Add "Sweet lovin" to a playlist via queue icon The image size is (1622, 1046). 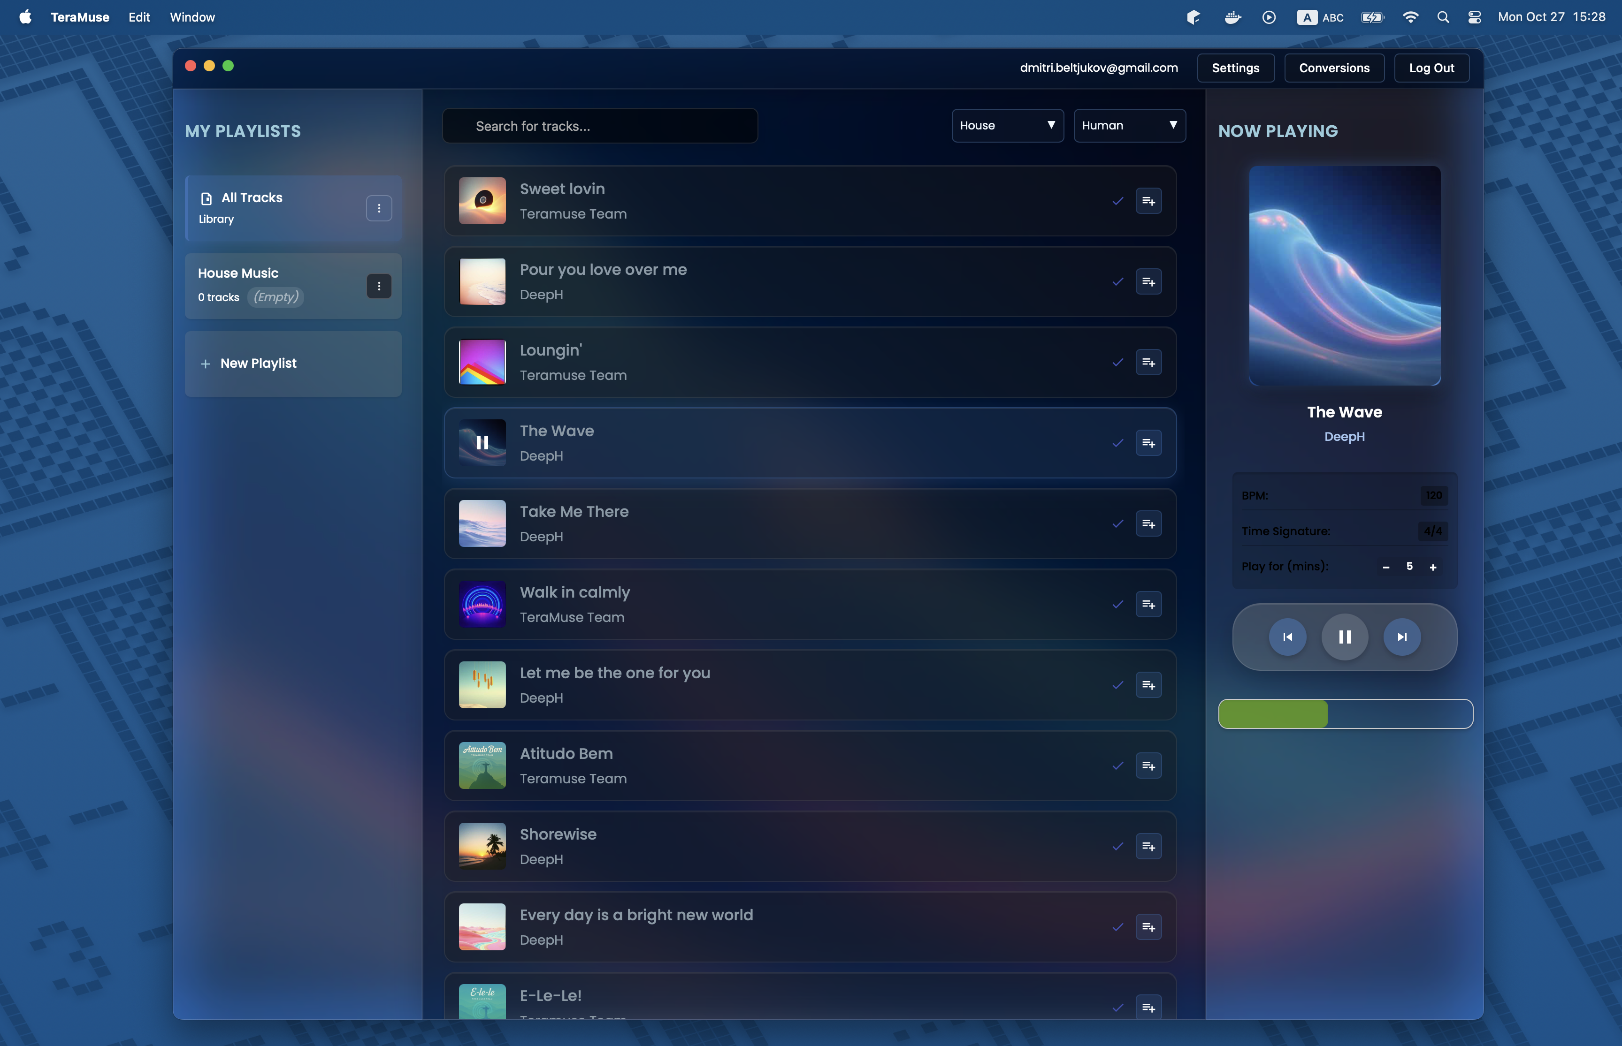point(1148,201)
